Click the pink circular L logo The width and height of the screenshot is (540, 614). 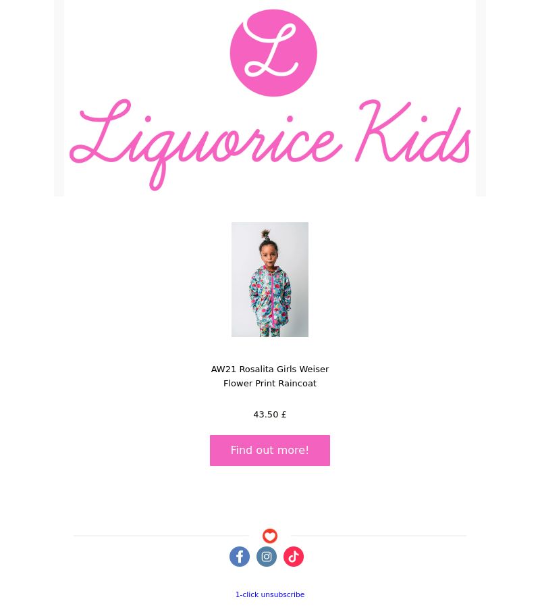(x=273, y=53)
